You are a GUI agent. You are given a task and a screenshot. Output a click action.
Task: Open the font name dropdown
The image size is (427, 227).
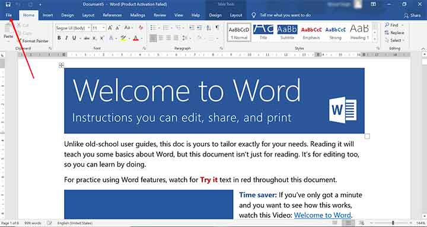(x=89, y=28)
